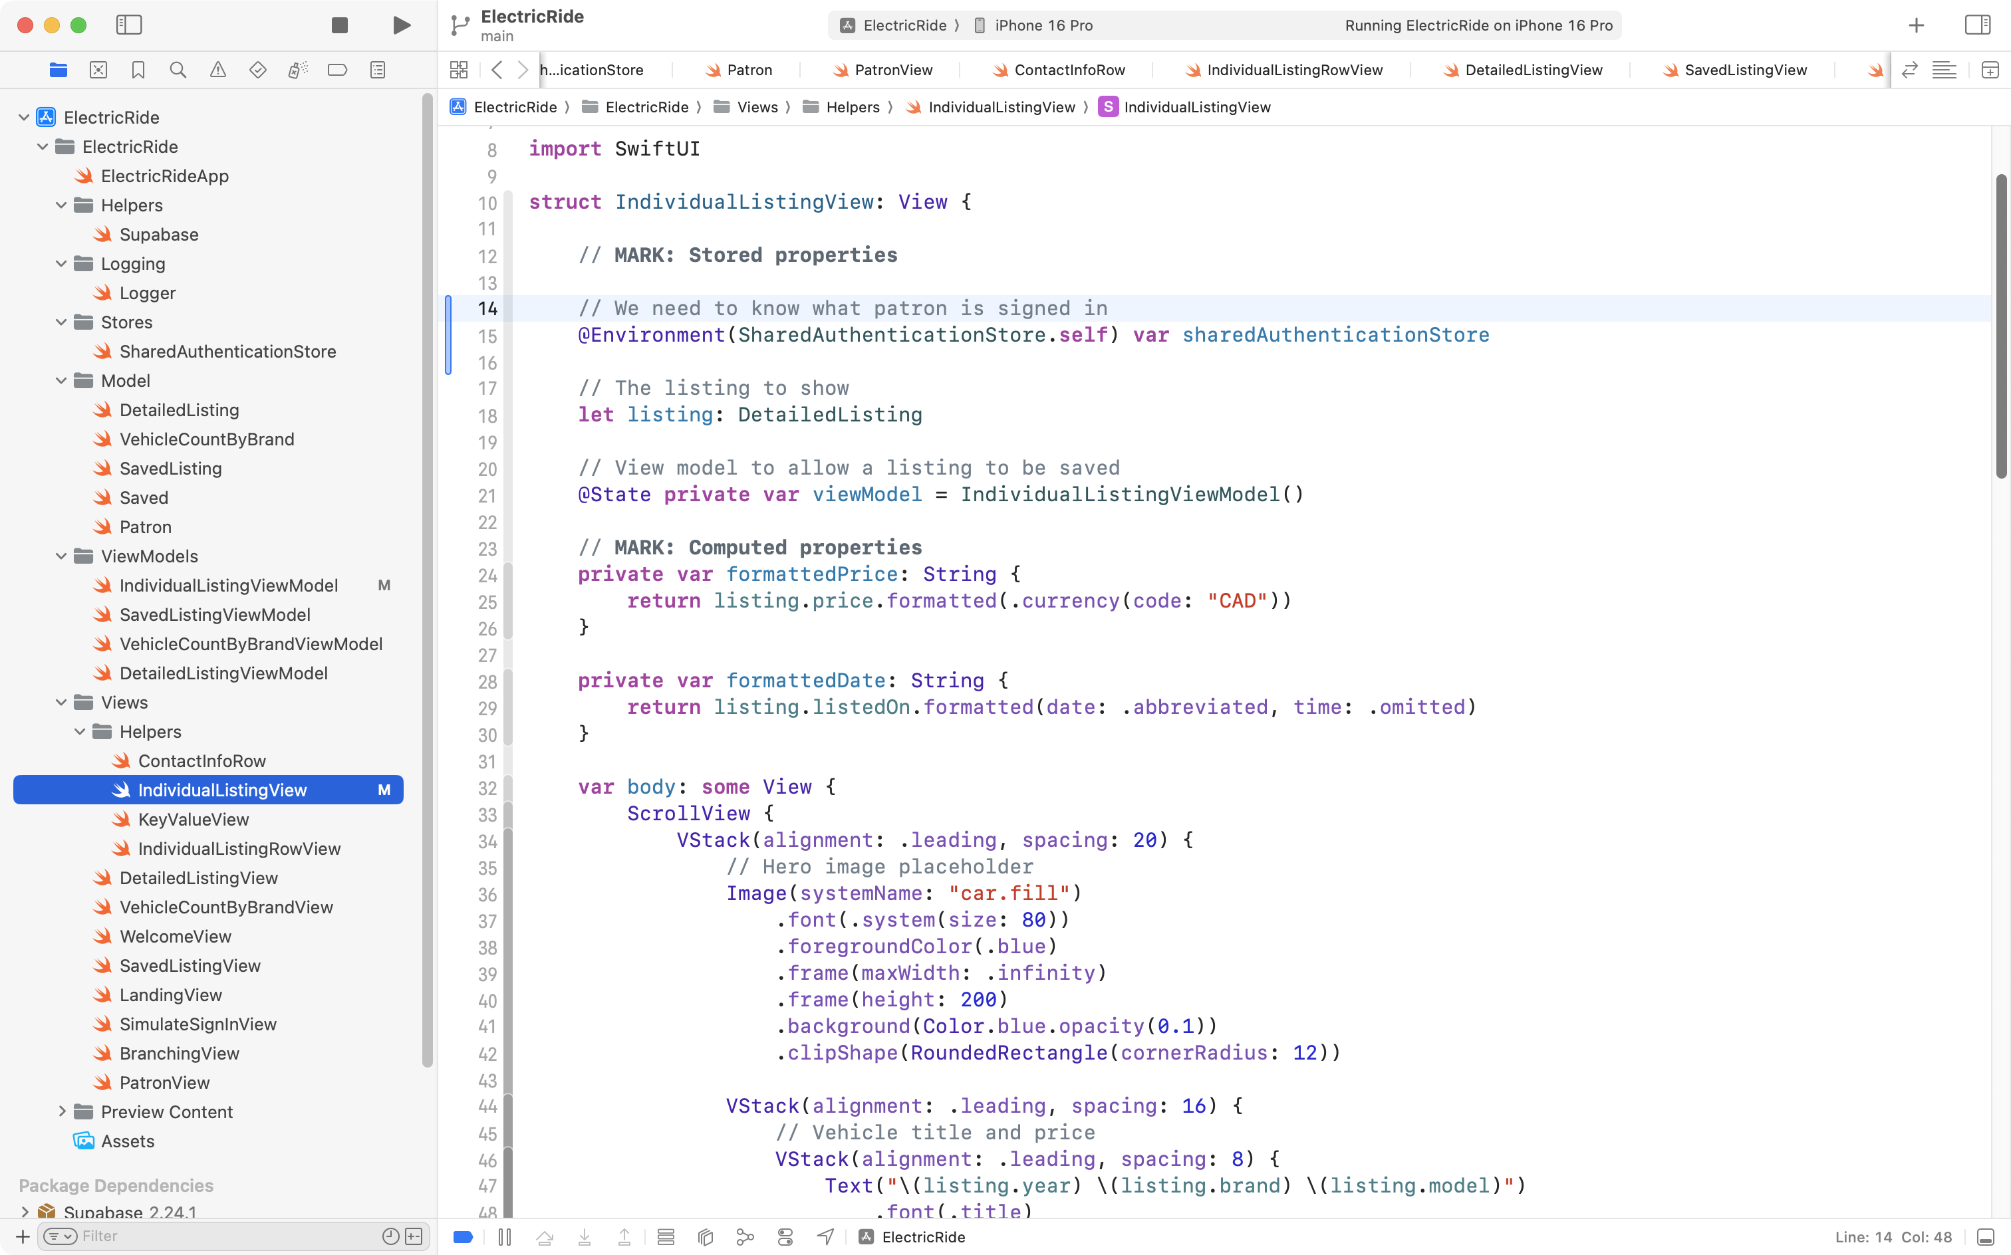This screenshot has height=1255, width=2011.
Task: Click the Run play button
Action: click(x=402, y=25)
